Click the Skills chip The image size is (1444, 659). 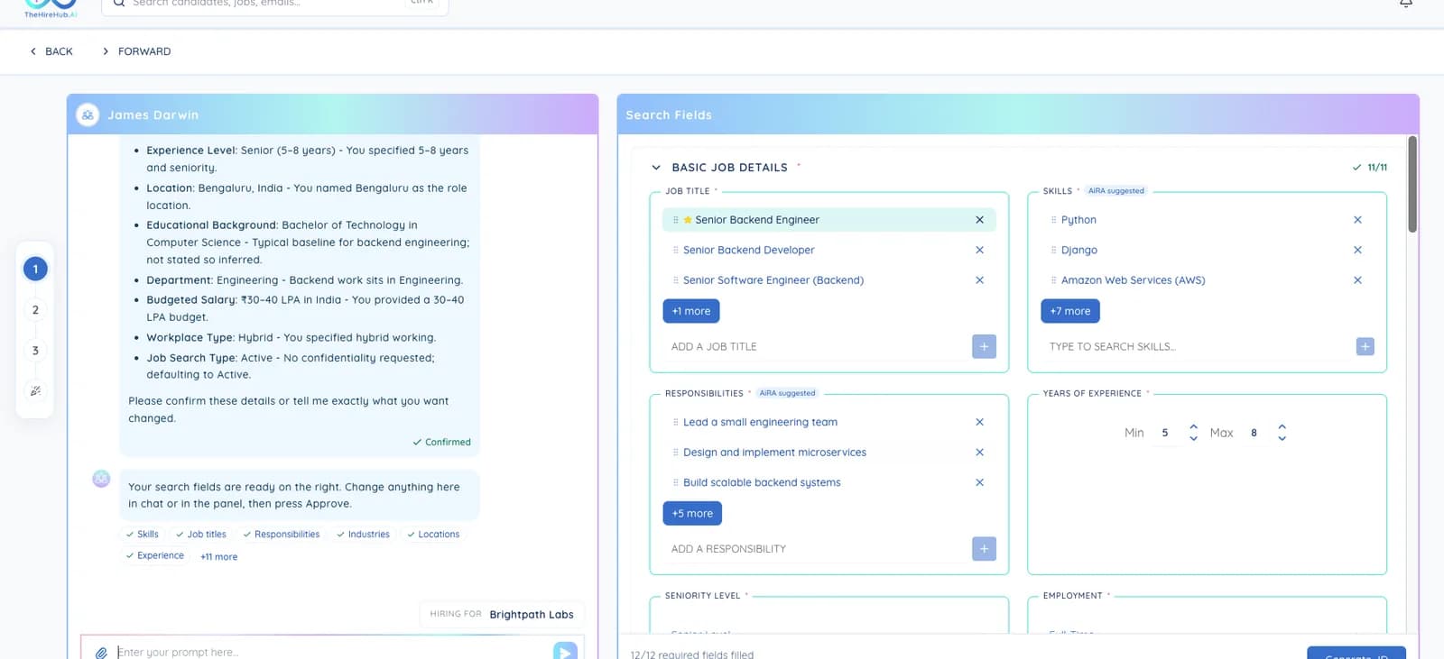click(143, 535)
